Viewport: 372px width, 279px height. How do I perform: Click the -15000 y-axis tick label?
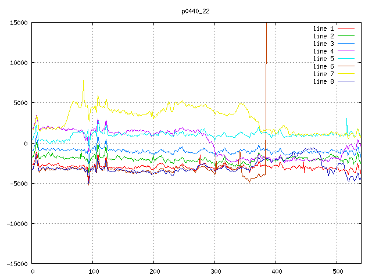pyautogui.click(x=16, y=263)
